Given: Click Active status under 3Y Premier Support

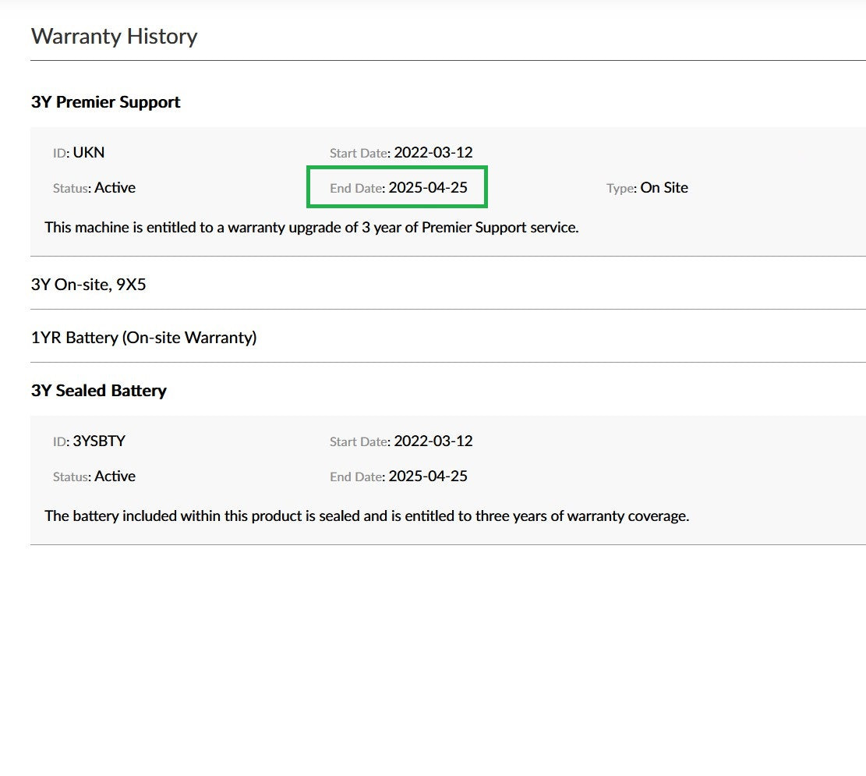Looking at the screenshot, I should pyautogui.click(x=115, y=187).
